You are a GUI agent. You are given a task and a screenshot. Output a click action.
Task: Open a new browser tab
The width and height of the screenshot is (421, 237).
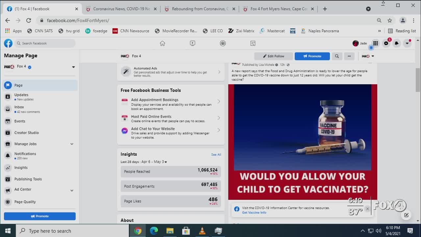tap(325, 9)
